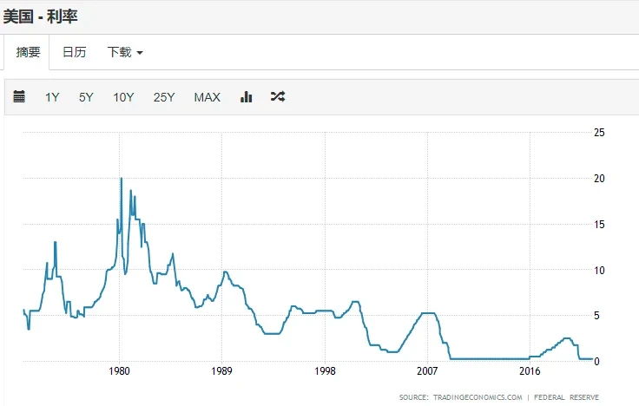Click the shuffle compare indicators icon

coord(277,97)
